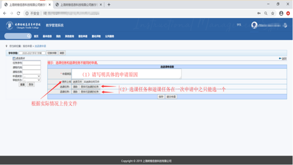Bookmark page with the star icon
This screenshot has height=165, width=293.
click(x=273, y=13)
